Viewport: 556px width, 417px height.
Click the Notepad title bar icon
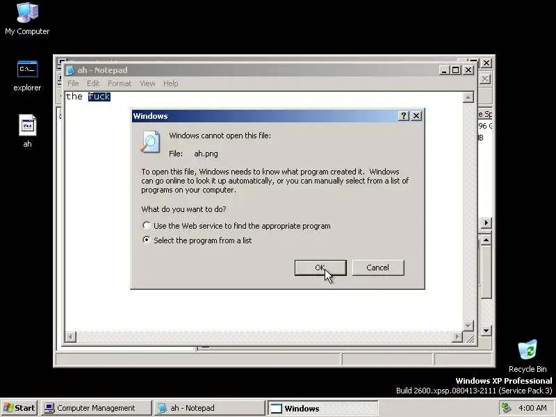coord(70,70)
